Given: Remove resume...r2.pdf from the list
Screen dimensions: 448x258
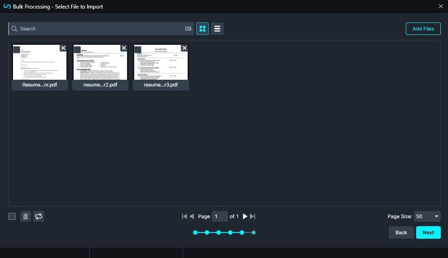Looking at the screenshot, I should tap(124, 48).
